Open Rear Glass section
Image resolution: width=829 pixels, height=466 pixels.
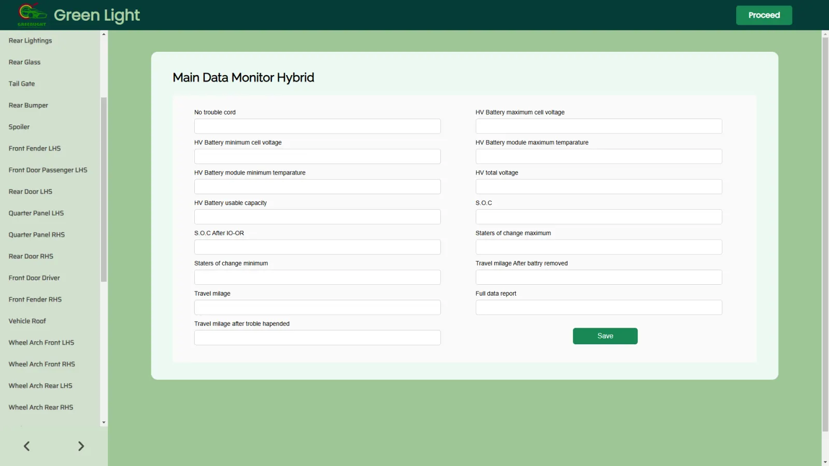[x=24, y=62]
